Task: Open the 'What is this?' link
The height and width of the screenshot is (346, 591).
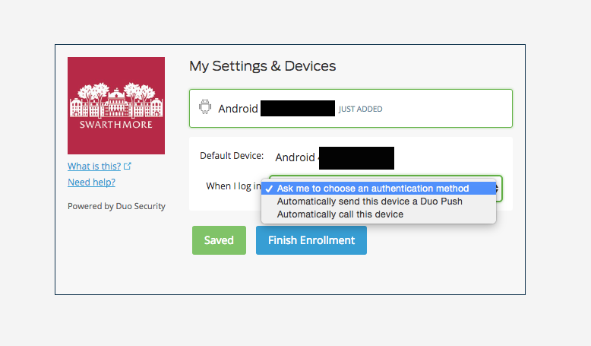Action: pos(94,166)
